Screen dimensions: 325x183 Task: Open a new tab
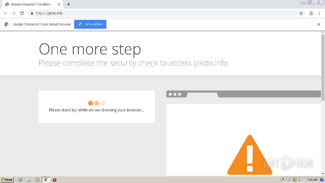pos(69,4)
